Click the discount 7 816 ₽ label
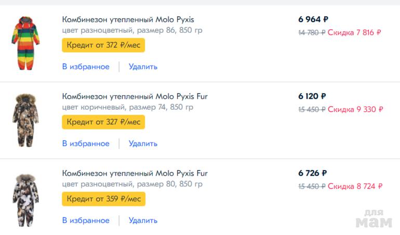 coord(354,32)
